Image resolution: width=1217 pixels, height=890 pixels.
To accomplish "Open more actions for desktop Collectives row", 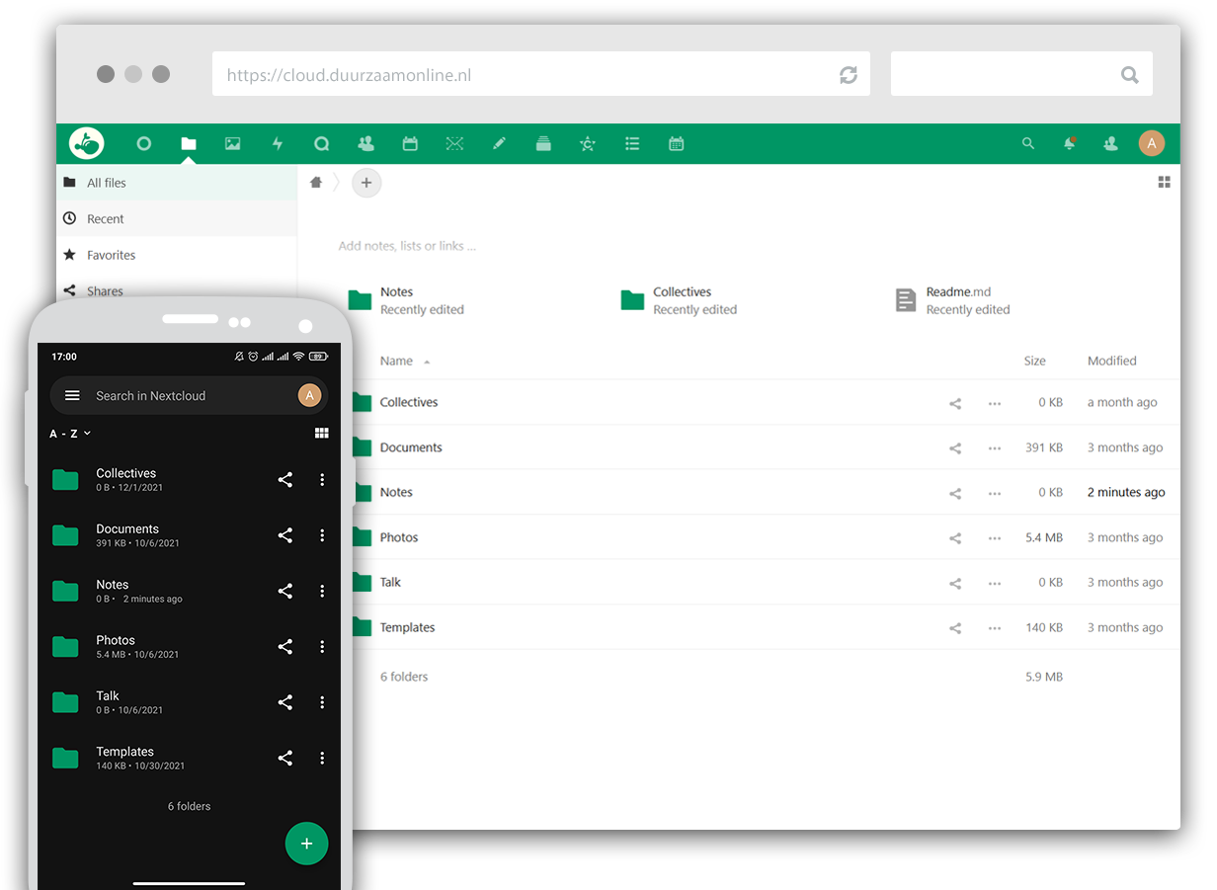I will point(995,403).
